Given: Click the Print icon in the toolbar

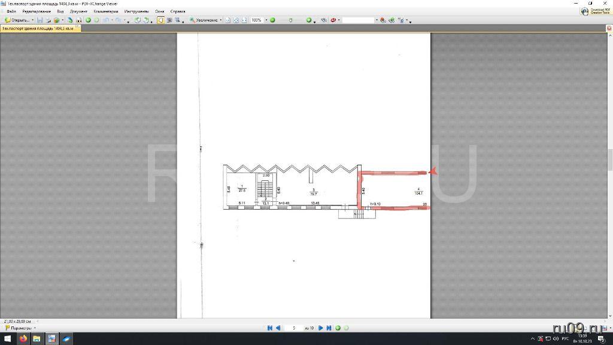Looking at the screenshot, I should [48, 20].
